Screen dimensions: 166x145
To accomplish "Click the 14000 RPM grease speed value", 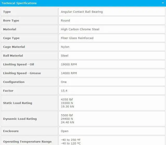I will click(x=69, y=73).
